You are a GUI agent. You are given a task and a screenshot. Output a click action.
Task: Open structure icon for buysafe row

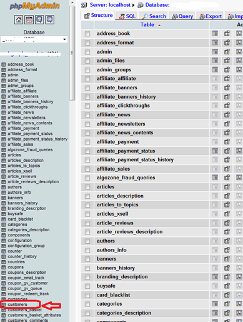227,286
